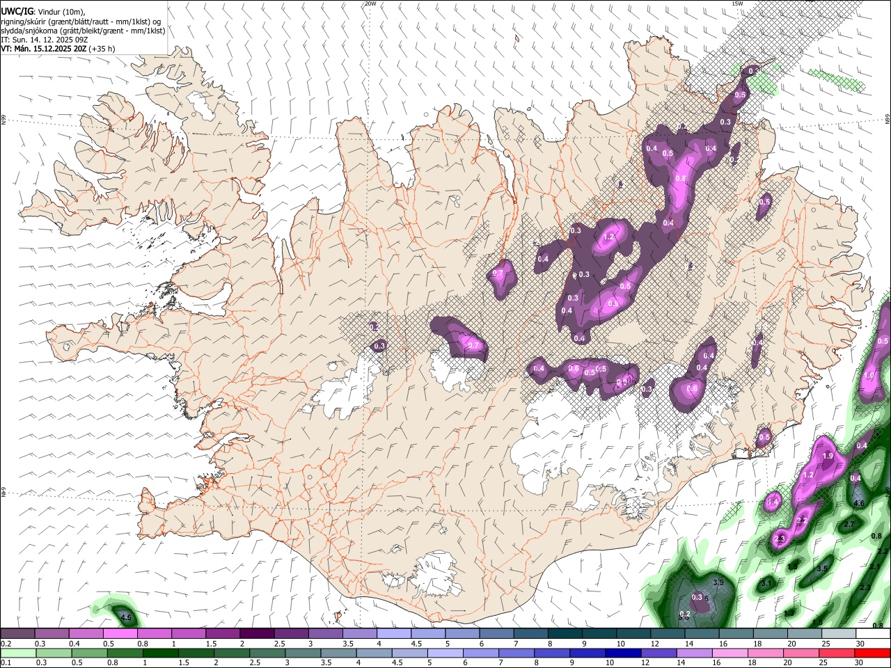Pick the rain scale swatch between 0.5 and 0.8
Viewport: 891px width, 668px height.
click(89, 653)
